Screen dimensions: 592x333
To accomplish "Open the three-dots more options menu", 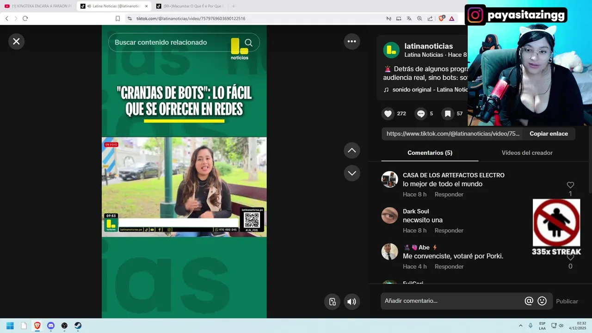I will click(x=352, y=41).
